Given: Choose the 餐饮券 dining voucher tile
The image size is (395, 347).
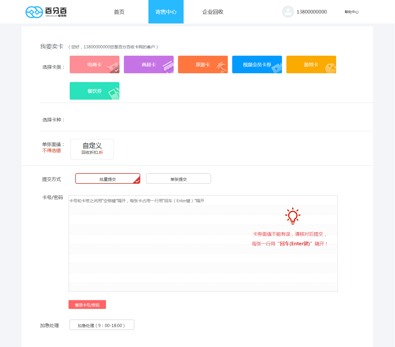Looking at the screenshot, I should [94, 91].
